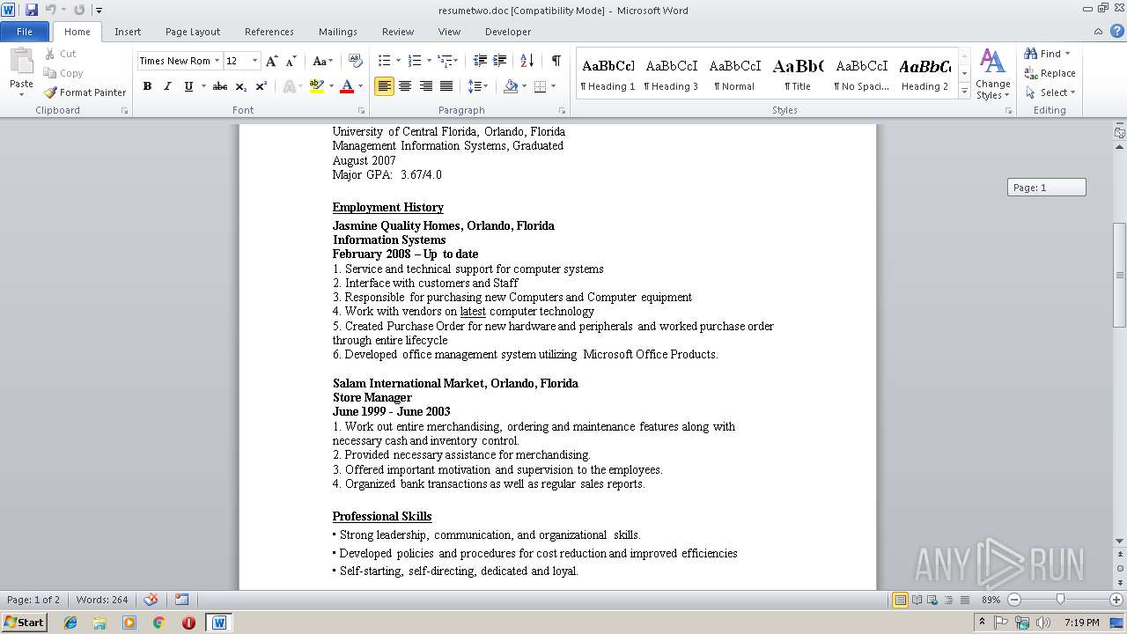Viewport: 1127px width, 634px height.
Task: Sort the selected text alphabetically
Action: click(527, 61)
